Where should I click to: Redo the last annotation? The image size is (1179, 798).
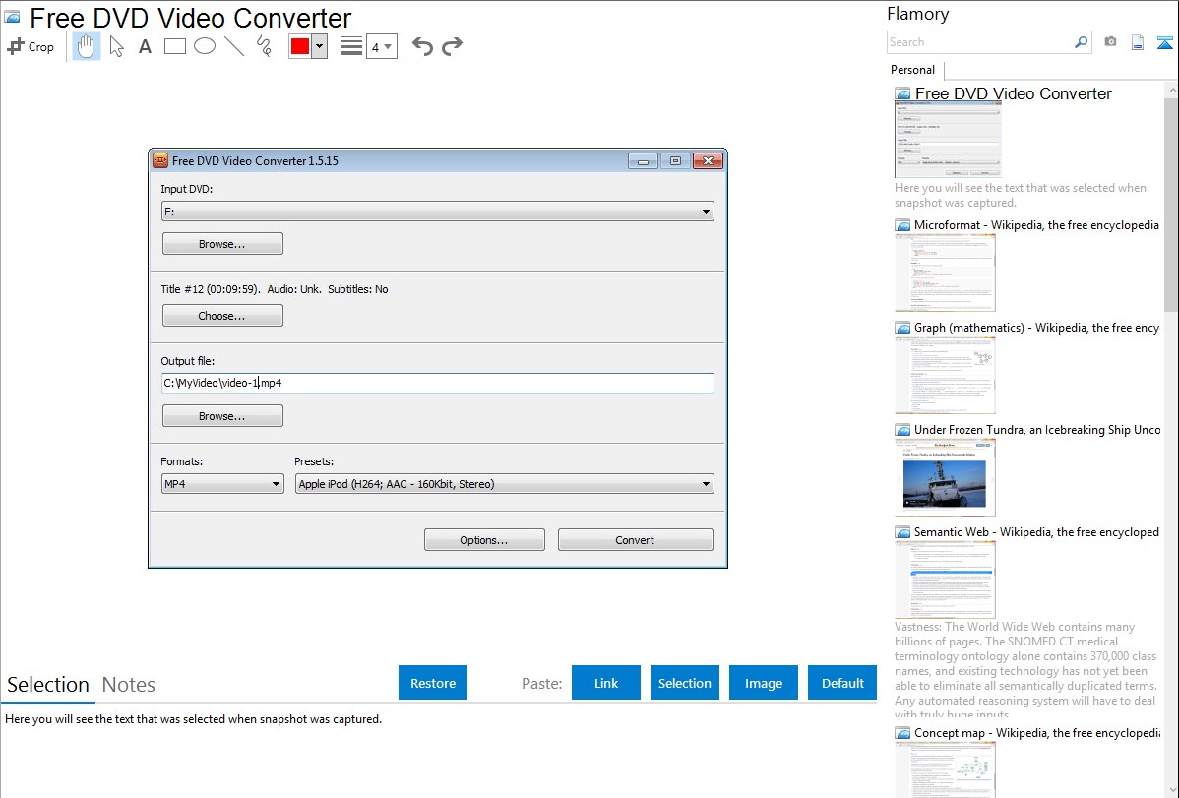coord(452,46)
